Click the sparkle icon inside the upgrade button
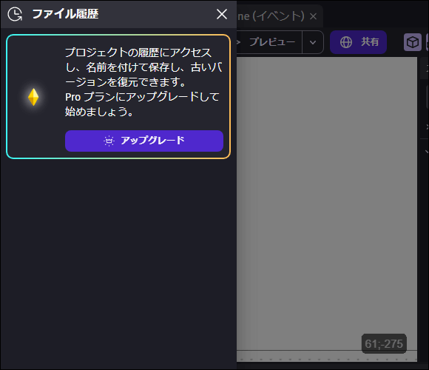The width and height of the screenshot is (429, 370). click(109, 141)
